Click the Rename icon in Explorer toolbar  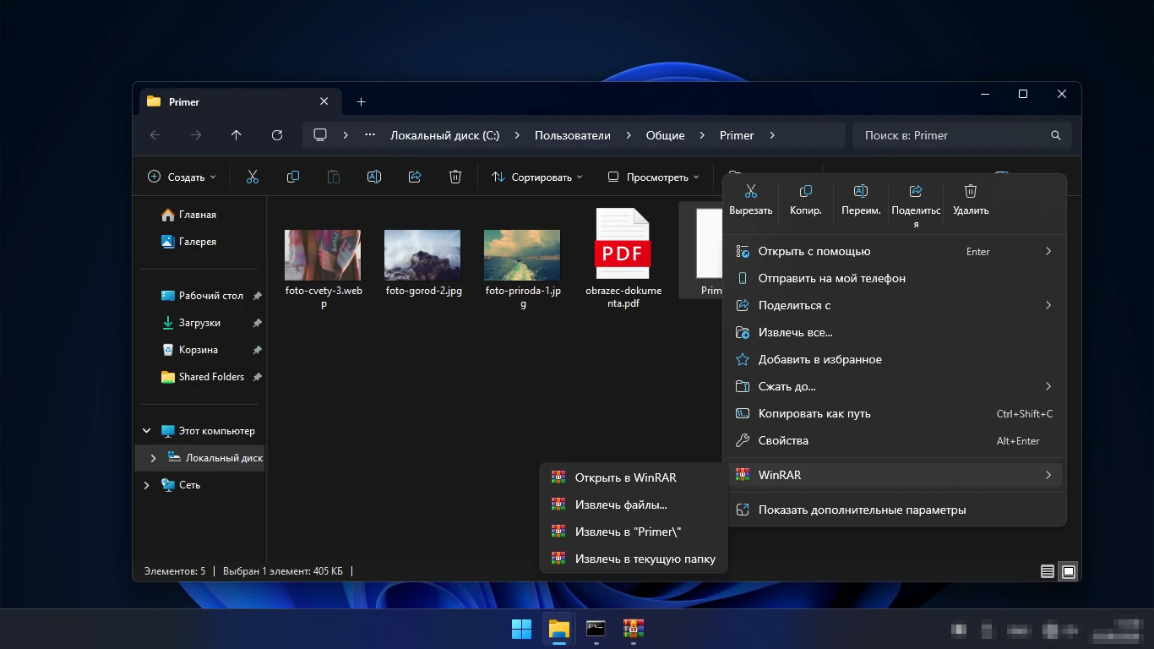coord(374,177)
